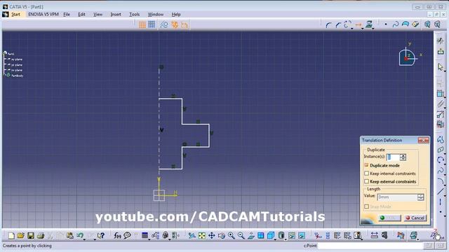Click the Profile tool icon
Image resolution: width=449 pixels, height=252 pixels.
coord(441,140)
